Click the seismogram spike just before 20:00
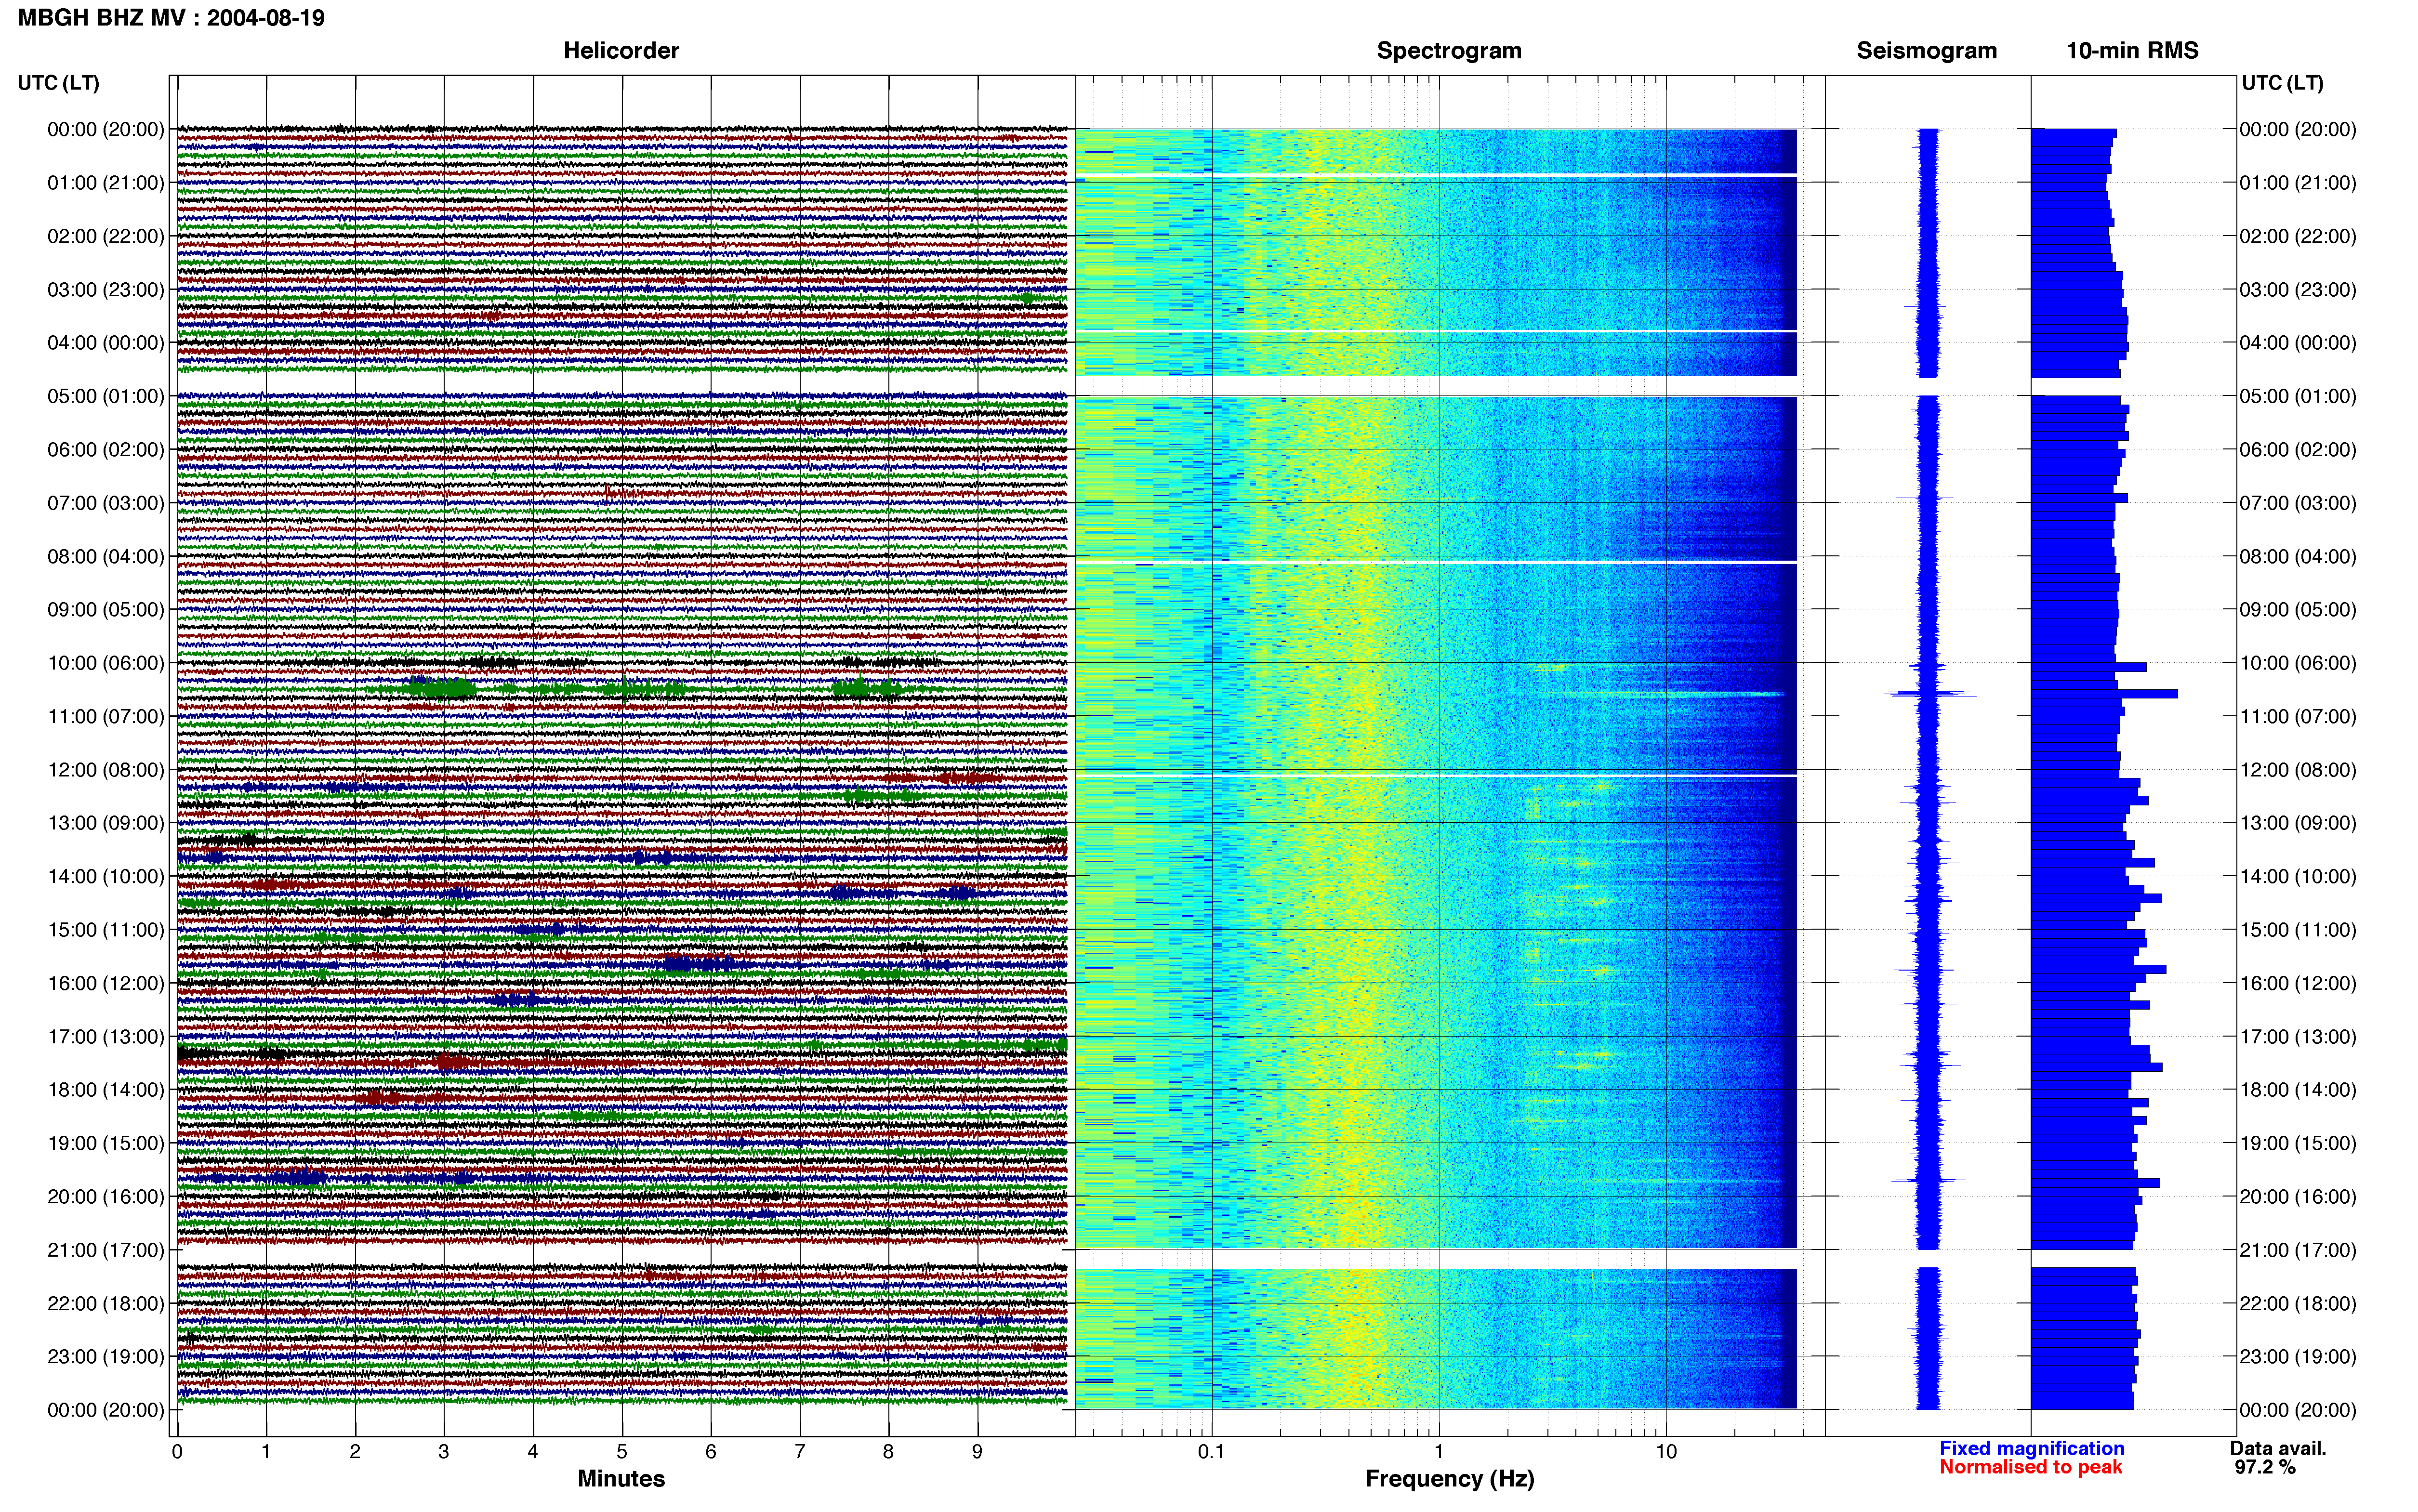 tap(1928, 1180)
